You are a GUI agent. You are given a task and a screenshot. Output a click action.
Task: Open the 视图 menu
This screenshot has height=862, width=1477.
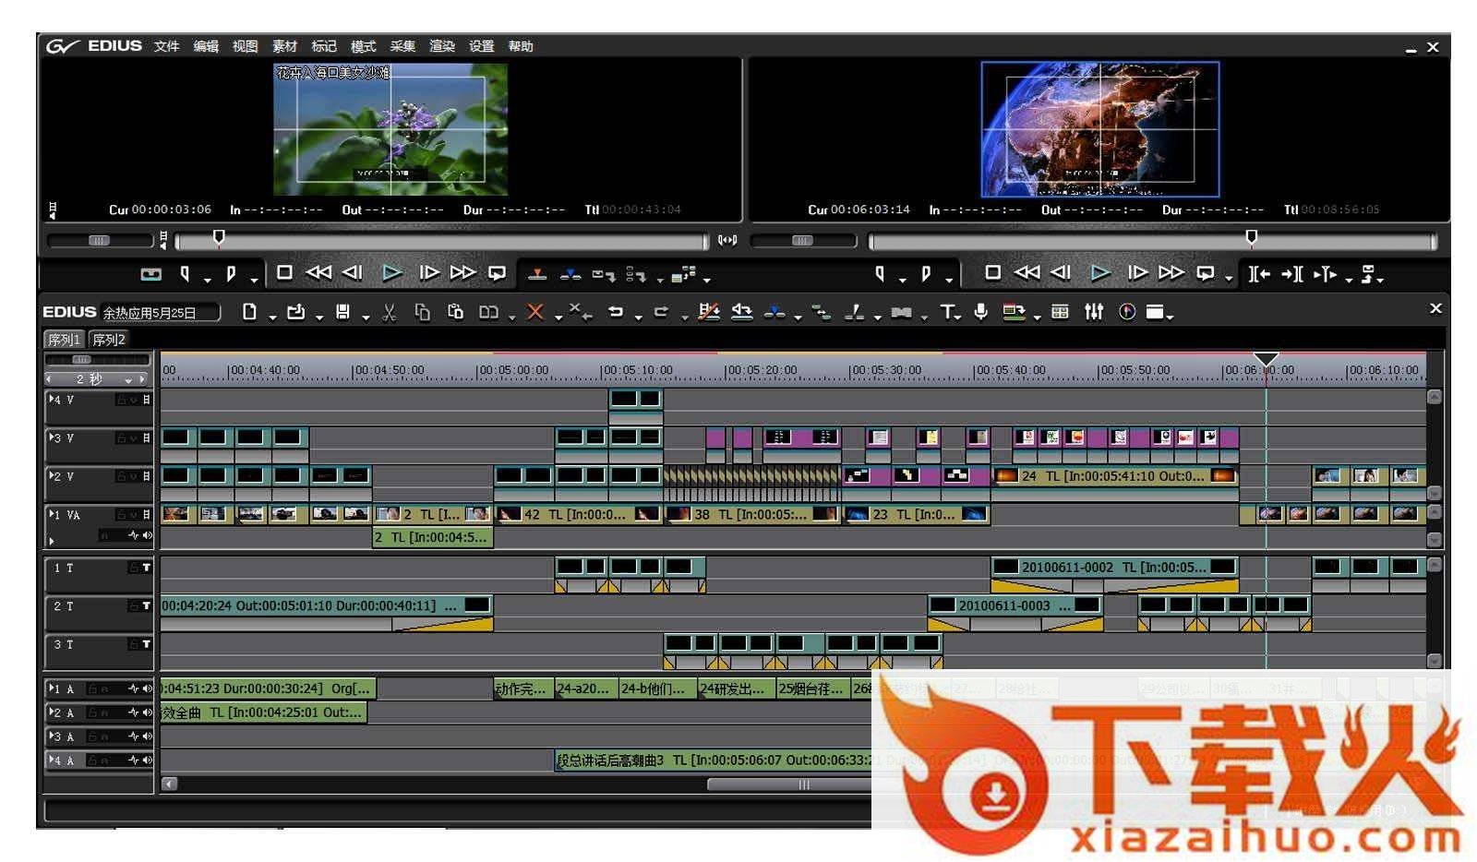click(x=245, y=46)
